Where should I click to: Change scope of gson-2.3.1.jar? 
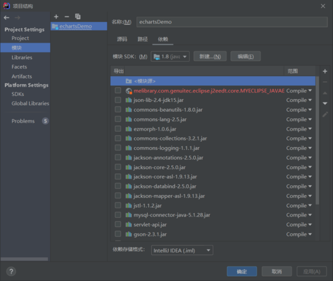299,234
